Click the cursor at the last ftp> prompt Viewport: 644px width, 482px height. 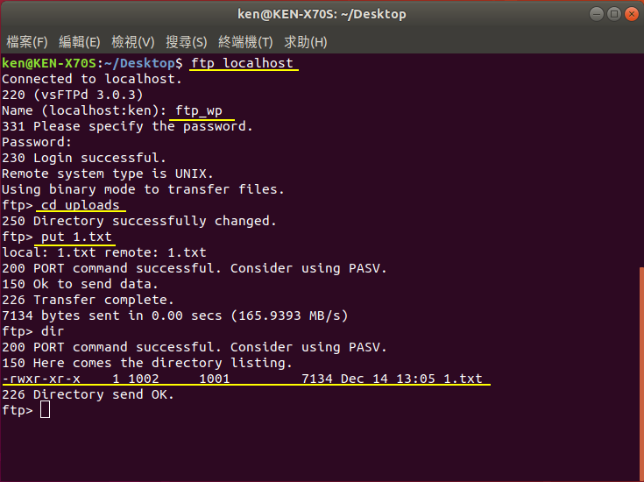click(46, 410)
